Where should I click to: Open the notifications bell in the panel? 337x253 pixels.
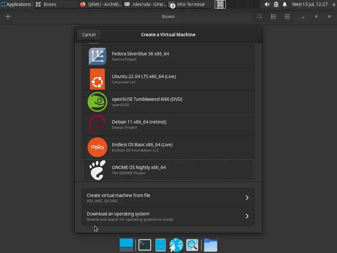[285, 4]
